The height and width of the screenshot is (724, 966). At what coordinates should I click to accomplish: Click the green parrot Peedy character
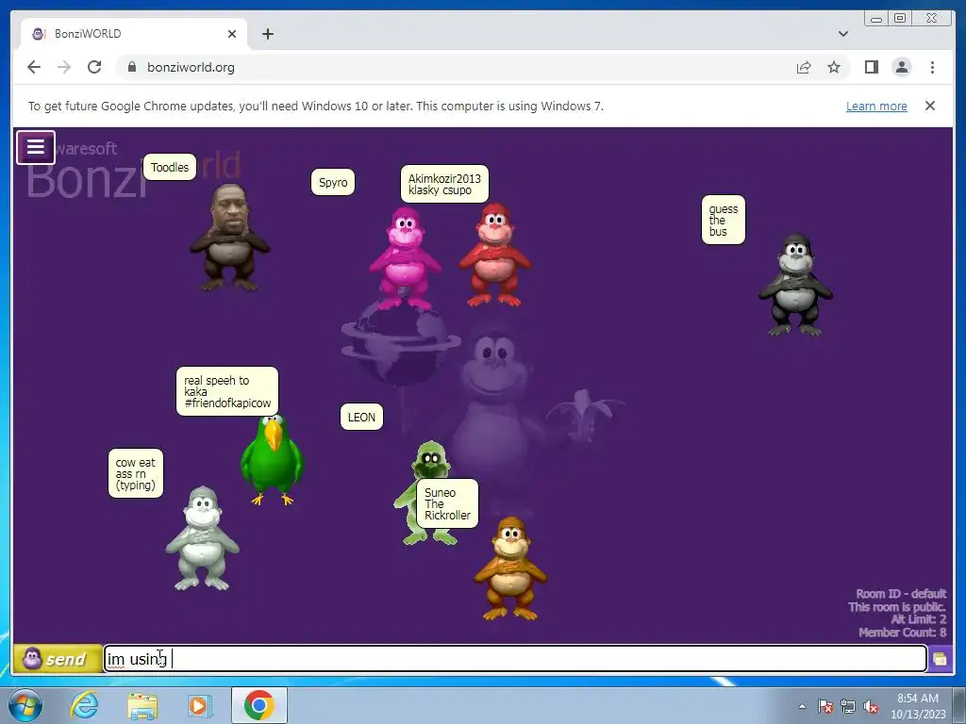272,460
